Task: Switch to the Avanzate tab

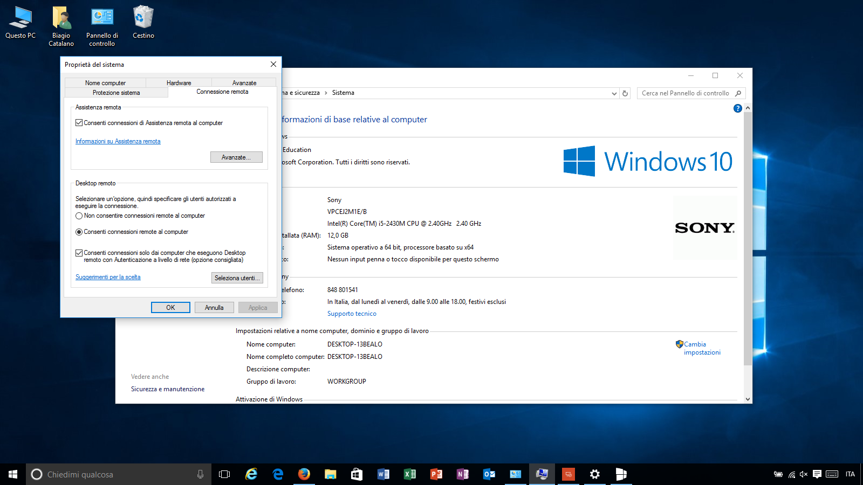Action: click(x=244, y=83)
